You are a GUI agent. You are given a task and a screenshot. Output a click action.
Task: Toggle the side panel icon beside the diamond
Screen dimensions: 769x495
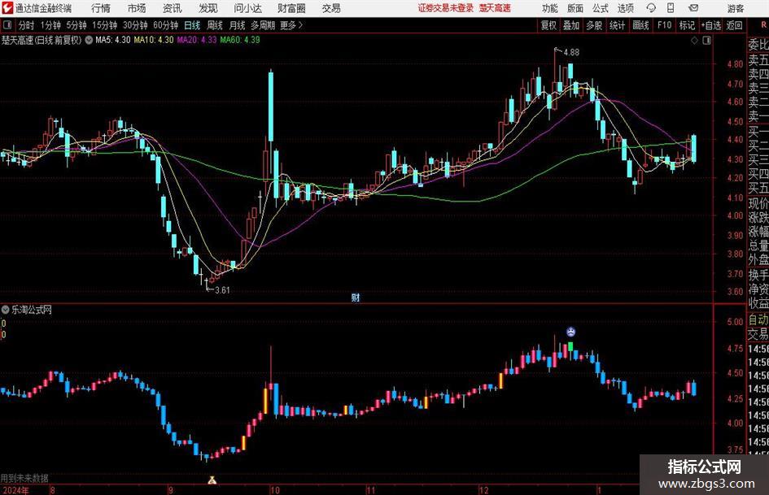pyautogui.click(x=706, y=41)
